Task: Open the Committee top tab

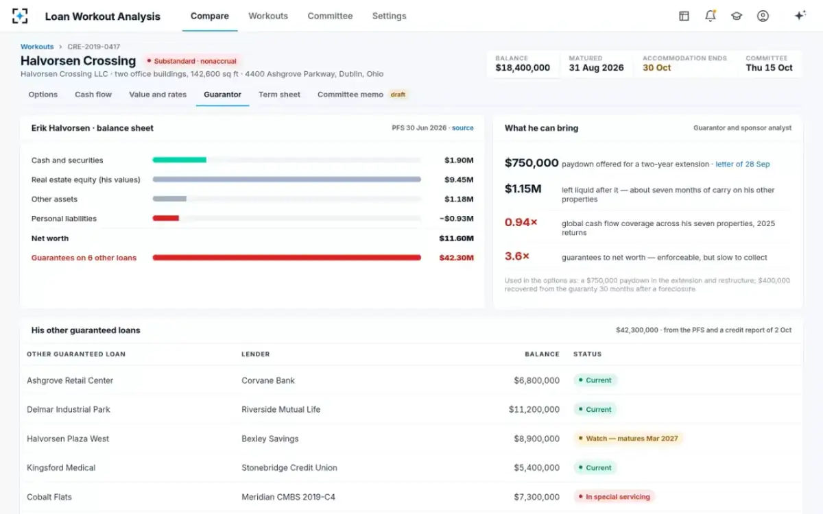Action: [330, 16]
